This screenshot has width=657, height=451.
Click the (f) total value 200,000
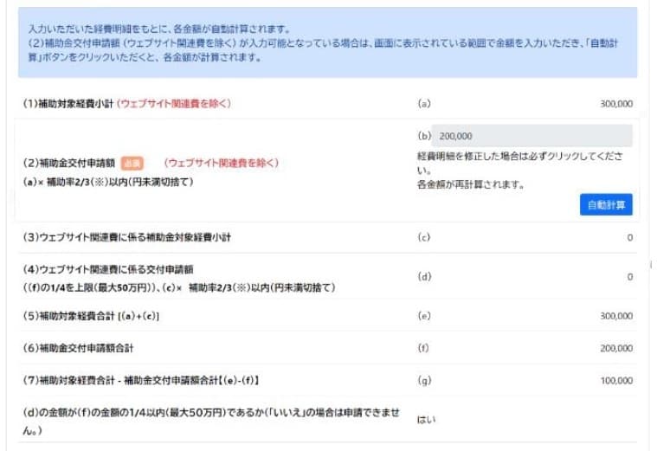pyautogui.click(x=616, y=348)
